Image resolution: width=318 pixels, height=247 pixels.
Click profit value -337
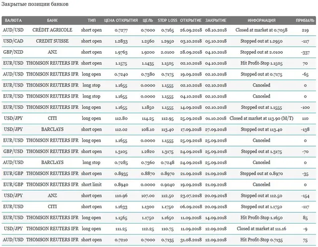click(305, 52)
